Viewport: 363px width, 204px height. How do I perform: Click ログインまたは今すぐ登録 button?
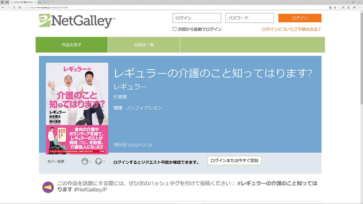[x=234, y=160]
